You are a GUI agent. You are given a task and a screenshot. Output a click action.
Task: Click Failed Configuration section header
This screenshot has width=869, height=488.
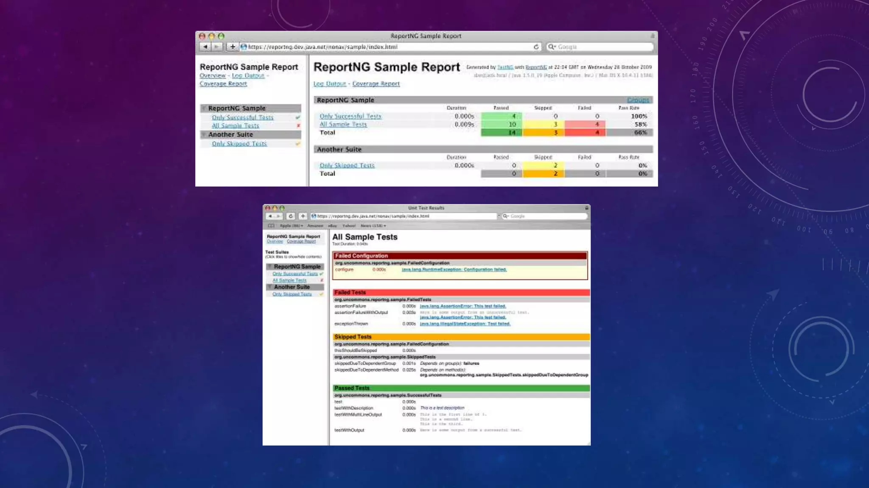[460, 256]
